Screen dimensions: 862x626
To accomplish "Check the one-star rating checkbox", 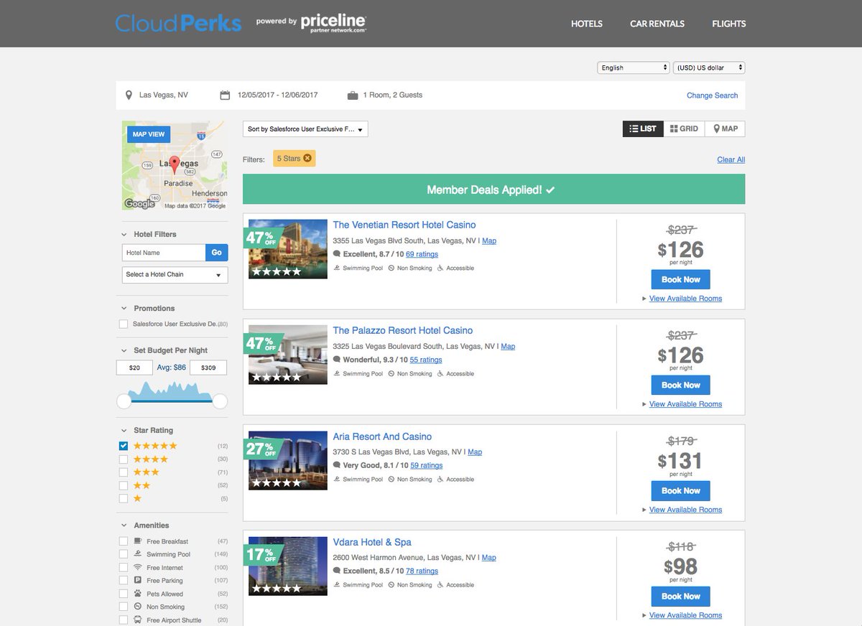I will coord(124,498).
